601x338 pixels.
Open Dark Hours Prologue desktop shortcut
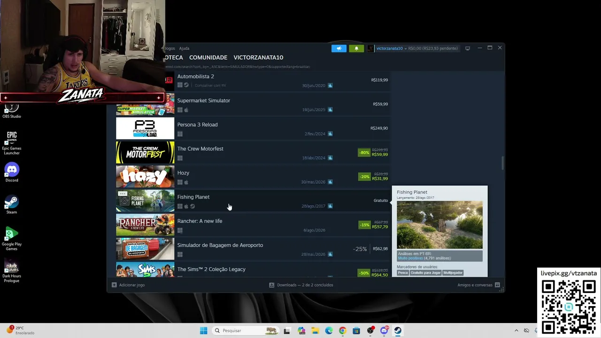tap(12, 271)
